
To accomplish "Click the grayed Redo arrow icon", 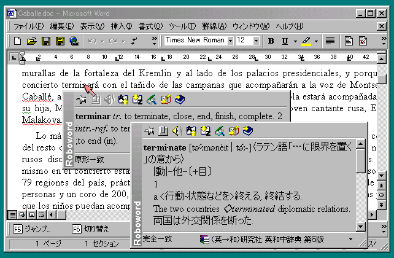I will [x=113, y=41].
